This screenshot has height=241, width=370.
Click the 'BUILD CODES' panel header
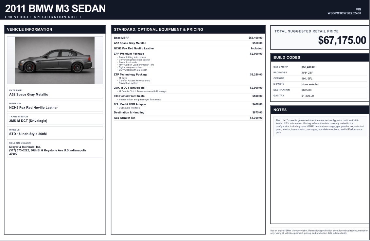point(320,58)
